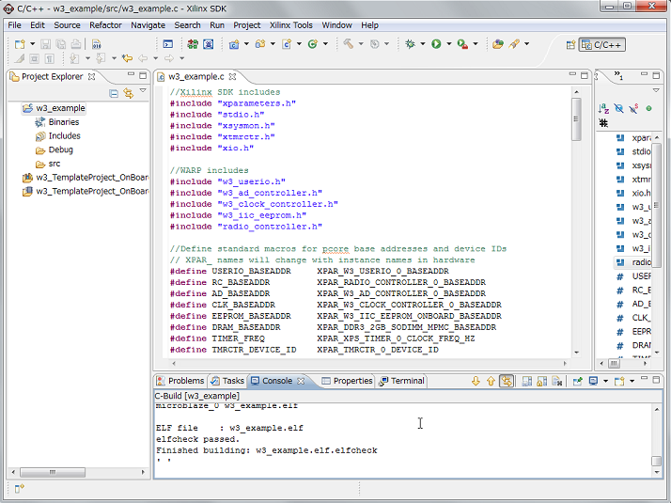Open Project Explorer view menu dropdown
The width and height of the screenshot is (671, 503).
pos(142,92)
